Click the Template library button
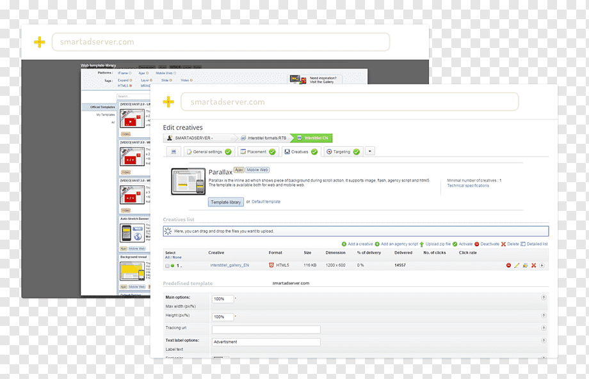 coord(226,202)
